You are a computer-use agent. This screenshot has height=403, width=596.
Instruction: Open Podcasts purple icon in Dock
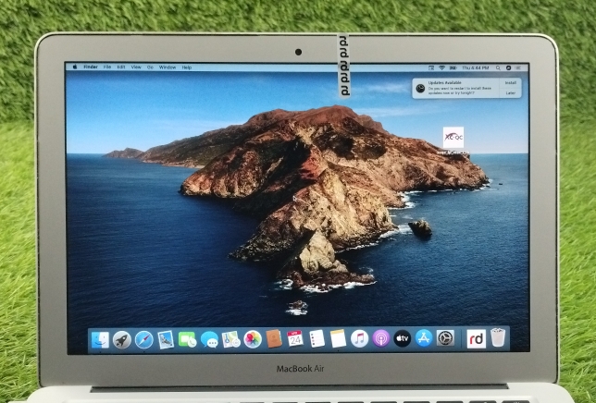pyautogui.click(x=381, y=338)
